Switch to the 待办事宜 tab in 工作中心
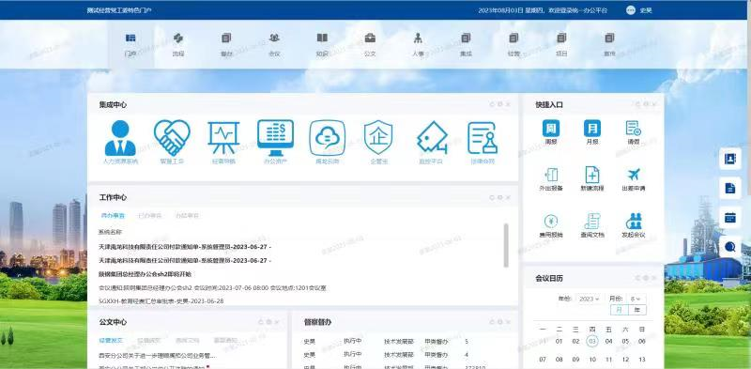Screen dimensions: 751x369 click(113, 216)
